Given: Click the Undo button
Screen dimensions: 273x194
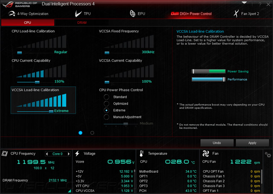Looking at the screenshot, I should coord(217,143).
